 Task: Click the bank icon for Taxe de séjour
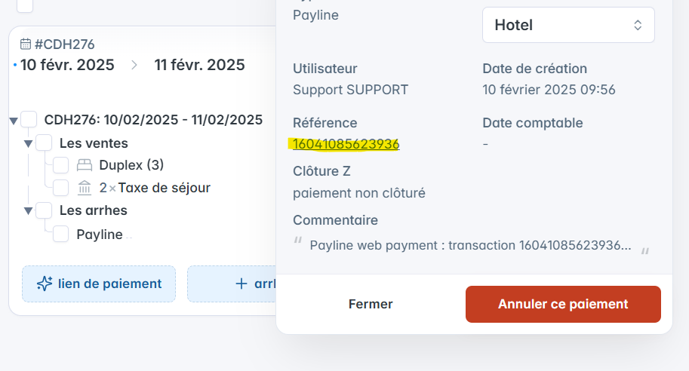point(85,188)
